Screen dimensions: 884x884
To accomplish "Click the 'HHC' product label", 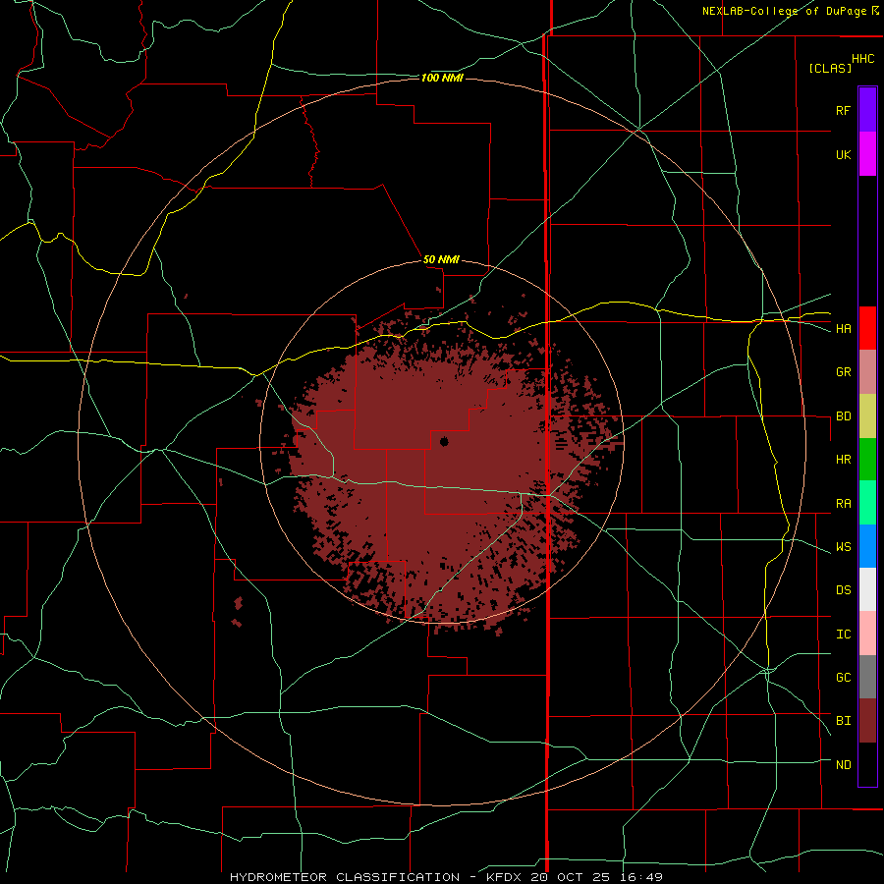I will (x=862, y=59).
